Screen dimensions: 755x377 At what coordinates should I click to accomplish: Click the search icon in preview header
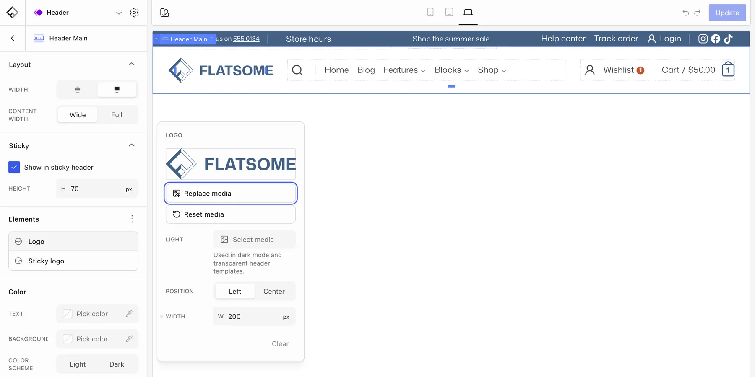coord(297,70)
